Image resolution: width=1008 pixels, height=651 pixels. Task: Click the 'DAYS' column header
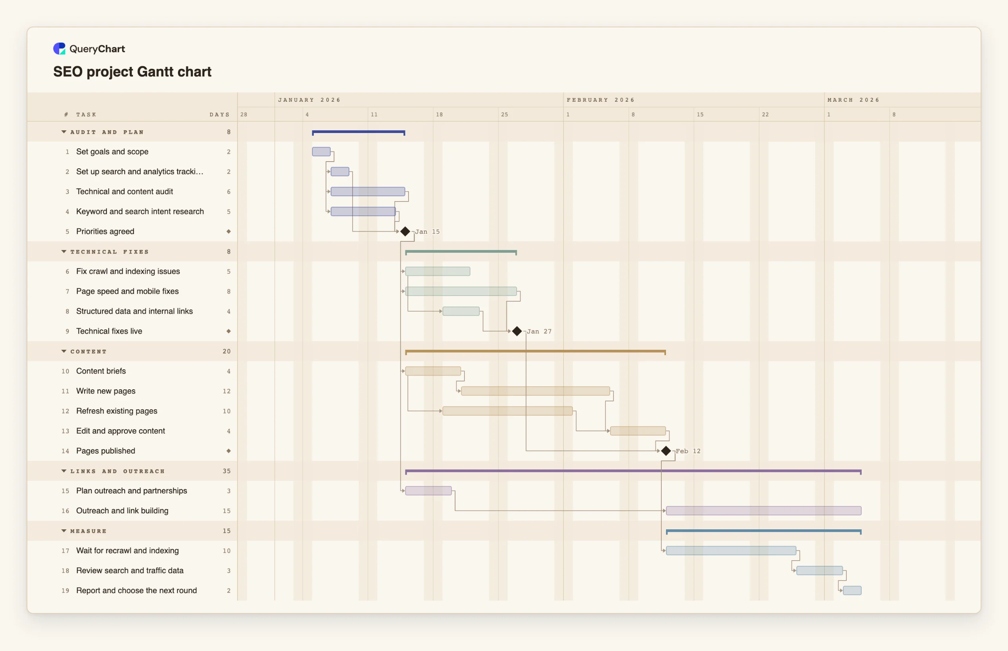pos(220,115)
